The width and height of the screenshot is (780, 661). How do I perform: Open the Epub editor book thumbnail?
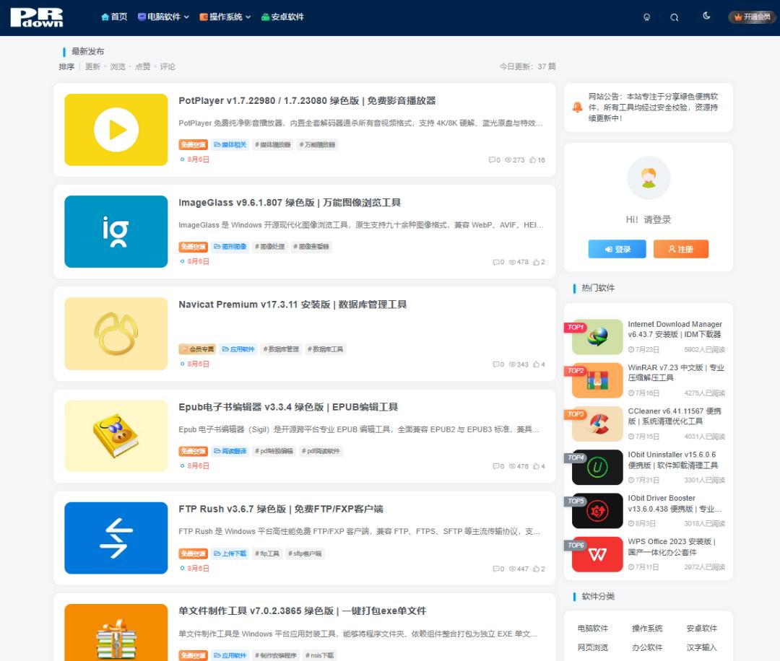pos(116,436)
